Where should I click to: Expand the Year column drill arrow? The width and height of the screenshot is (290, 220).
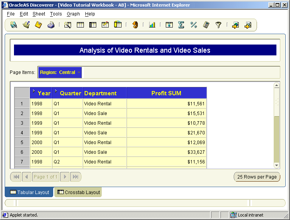pos(34,91)
